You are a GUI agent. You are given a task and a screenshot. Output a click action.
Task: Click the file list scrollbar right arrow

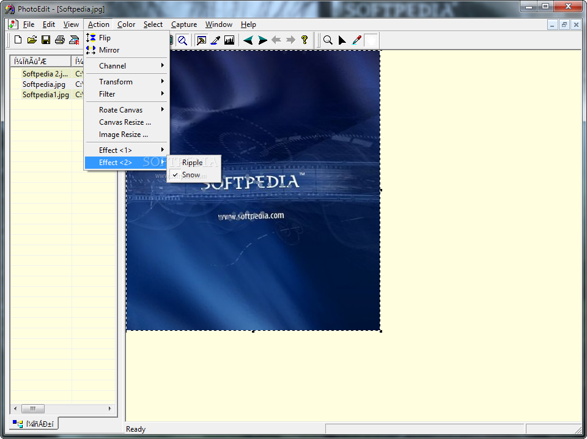click(109, 408)
